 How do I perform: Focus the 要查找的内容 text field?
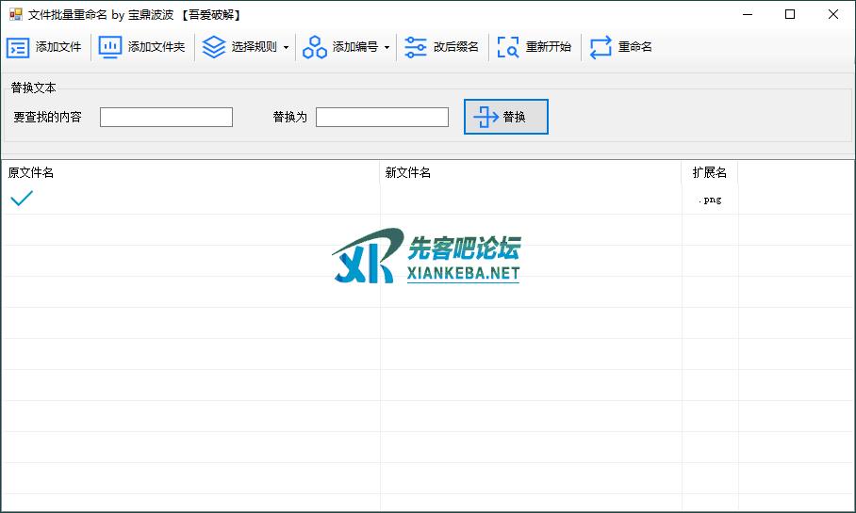coord(166,118)
